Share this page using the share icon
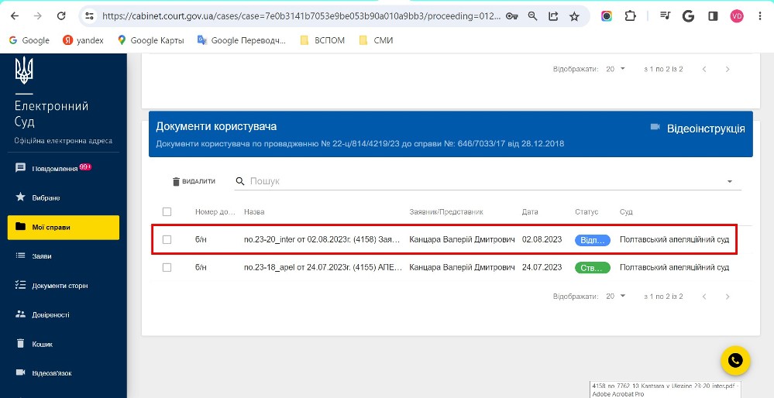 point(553,16)
